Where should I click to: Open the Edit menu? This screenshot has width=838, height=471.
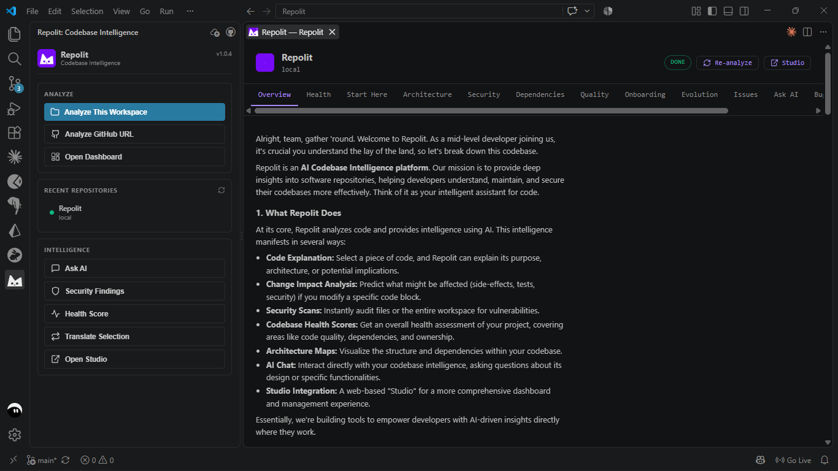[x=55, y=11]
